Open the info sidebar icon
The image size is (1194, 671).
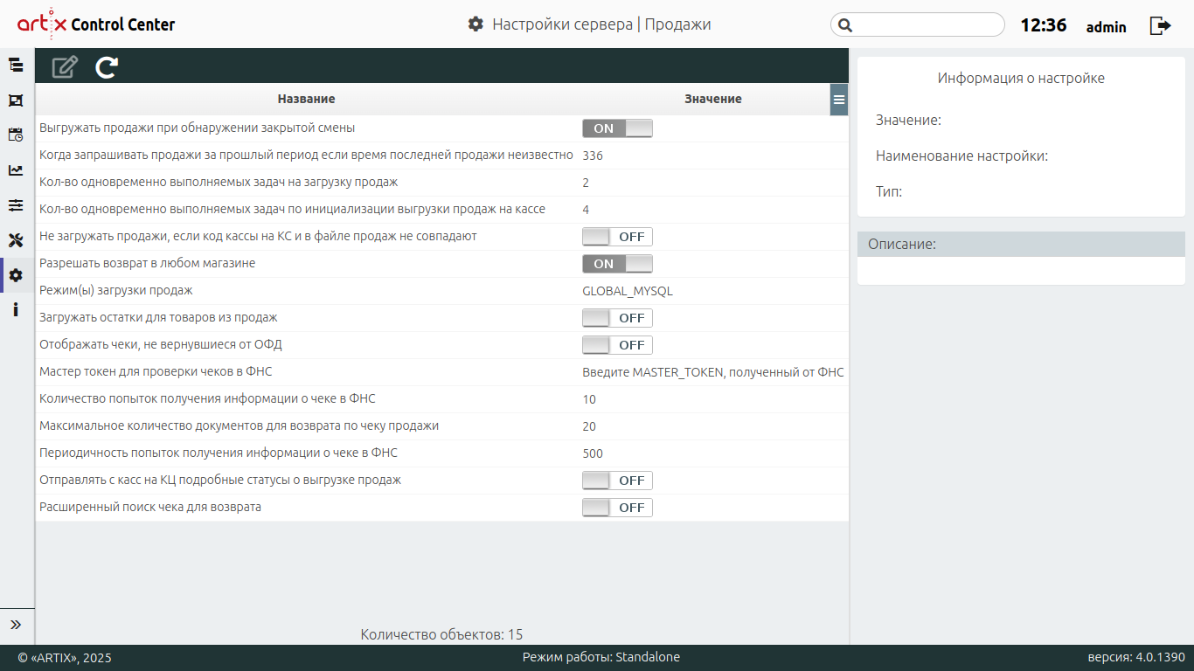coord(16,310)
